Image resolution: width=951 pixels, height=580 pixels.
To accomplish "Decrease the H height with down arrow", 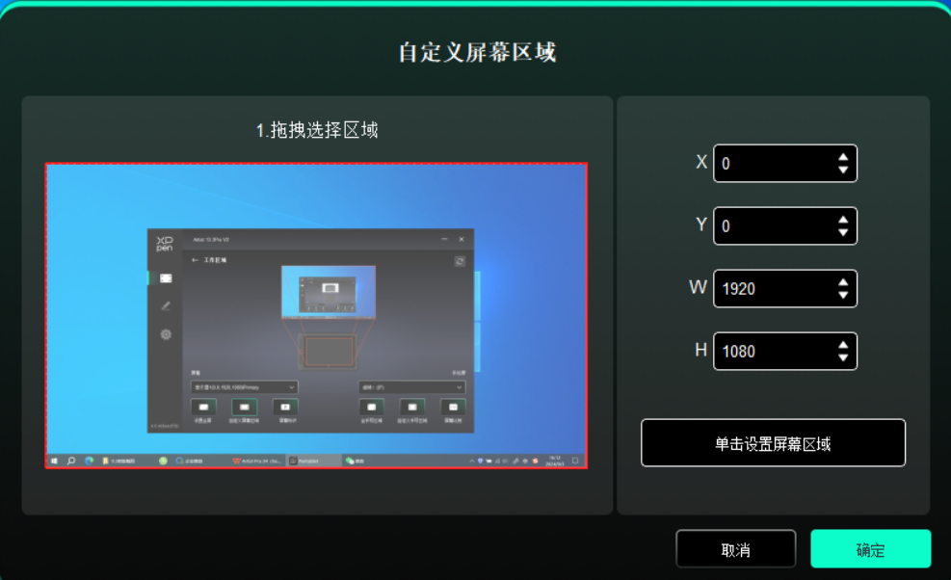I will click(x=843, y=358).
